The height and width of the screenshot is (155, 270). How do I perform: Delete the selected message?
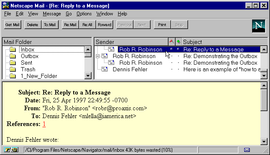click(33, 25)
